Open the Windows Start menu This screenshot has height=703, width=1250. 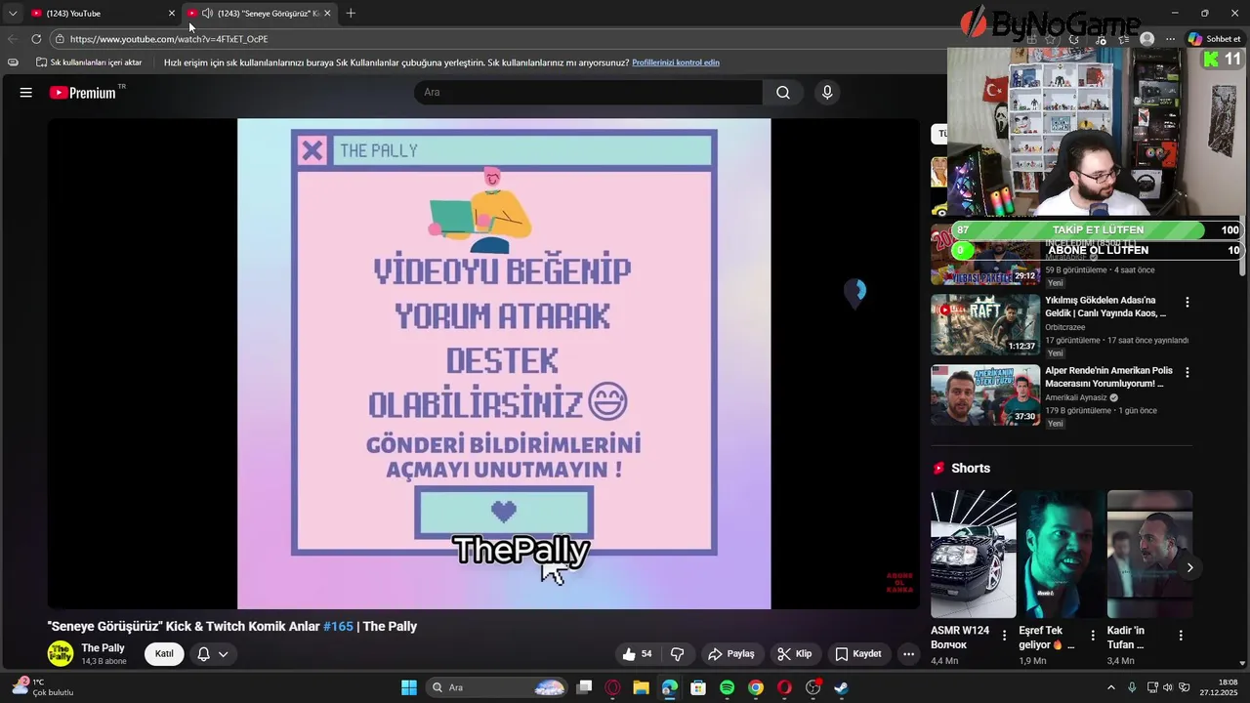[409, 687]
